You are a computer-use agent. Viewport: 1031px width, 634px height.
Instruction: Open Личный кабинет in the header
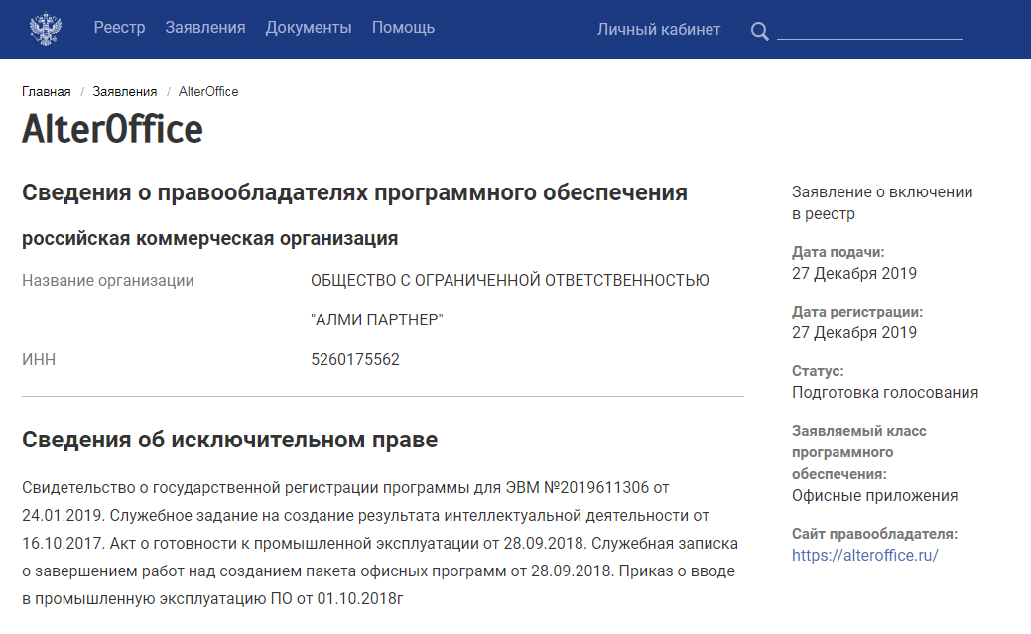(x=659, y=30)
